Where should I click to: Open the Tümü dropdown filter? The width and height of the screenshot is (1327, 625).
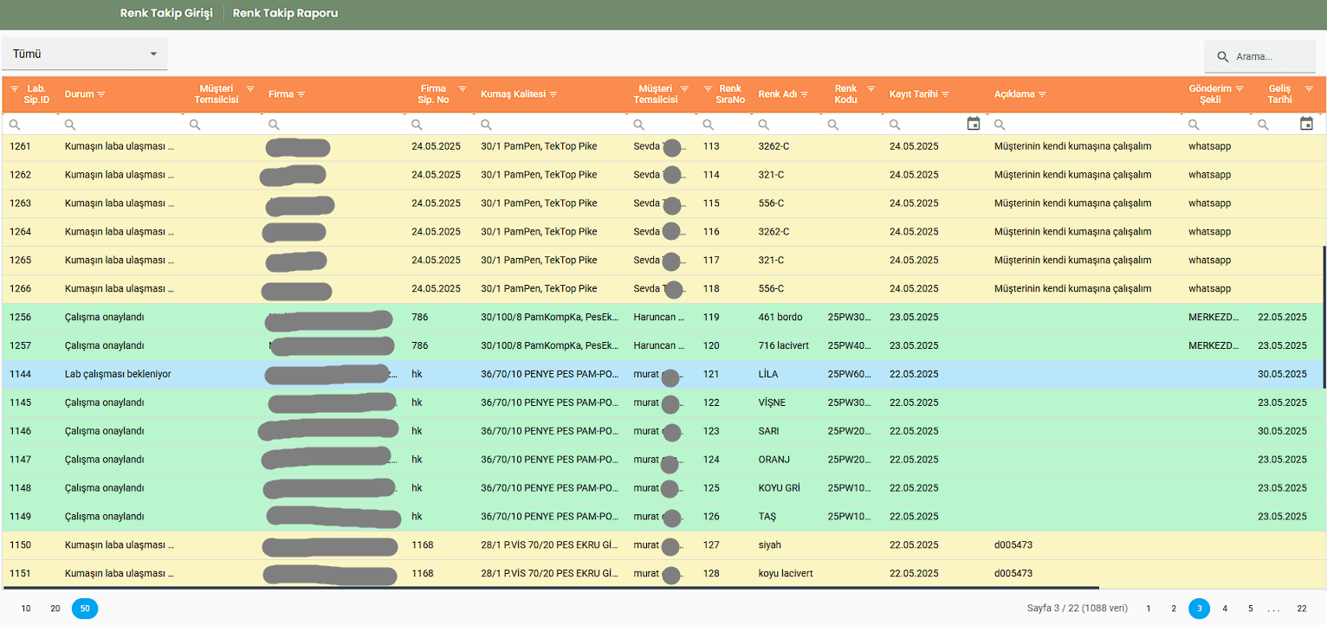click(x=84, y=54)
